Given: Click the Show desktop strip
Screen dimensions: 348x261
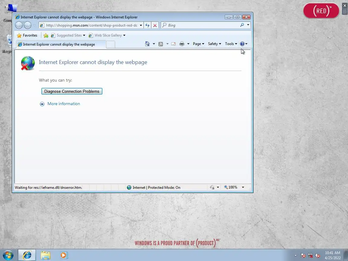Looking at the screenshot, I should click(x=346, y=255).
